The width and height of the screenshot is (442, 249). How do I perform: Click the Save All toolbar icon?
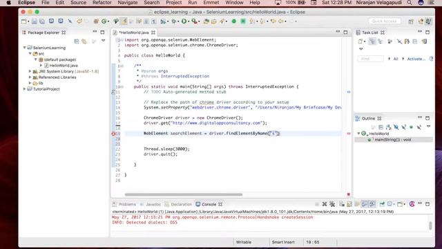pos(42,21)
